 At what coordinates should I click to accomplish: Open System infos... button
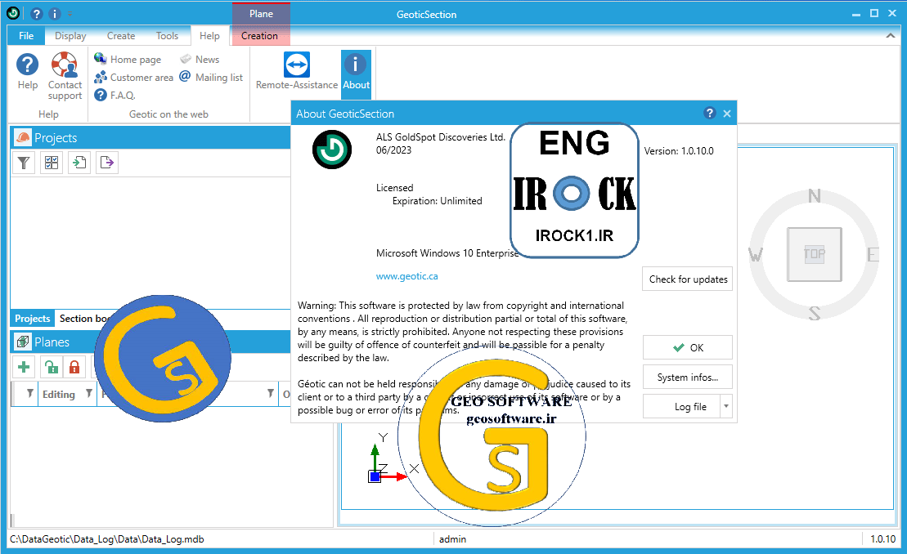click(x=688, y=378)
